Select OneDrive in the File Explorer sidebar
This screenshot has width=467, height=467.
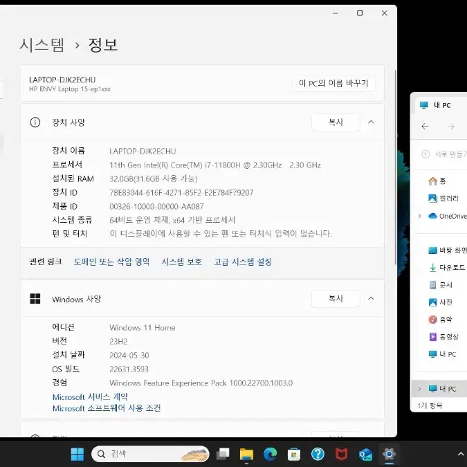click(448, 216)
